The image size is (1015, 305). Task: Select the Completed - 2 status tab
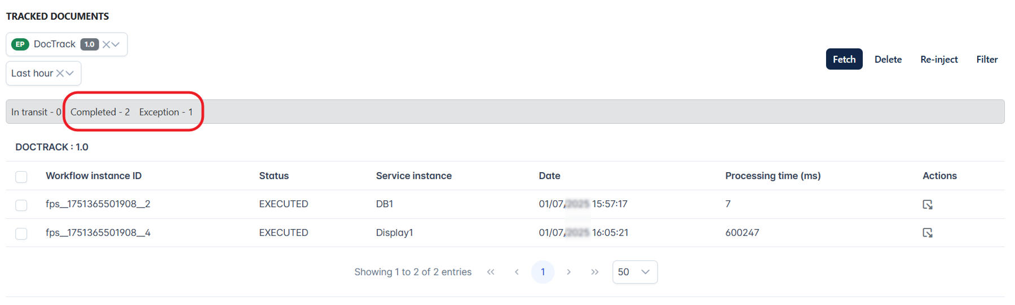pos(100,112)
